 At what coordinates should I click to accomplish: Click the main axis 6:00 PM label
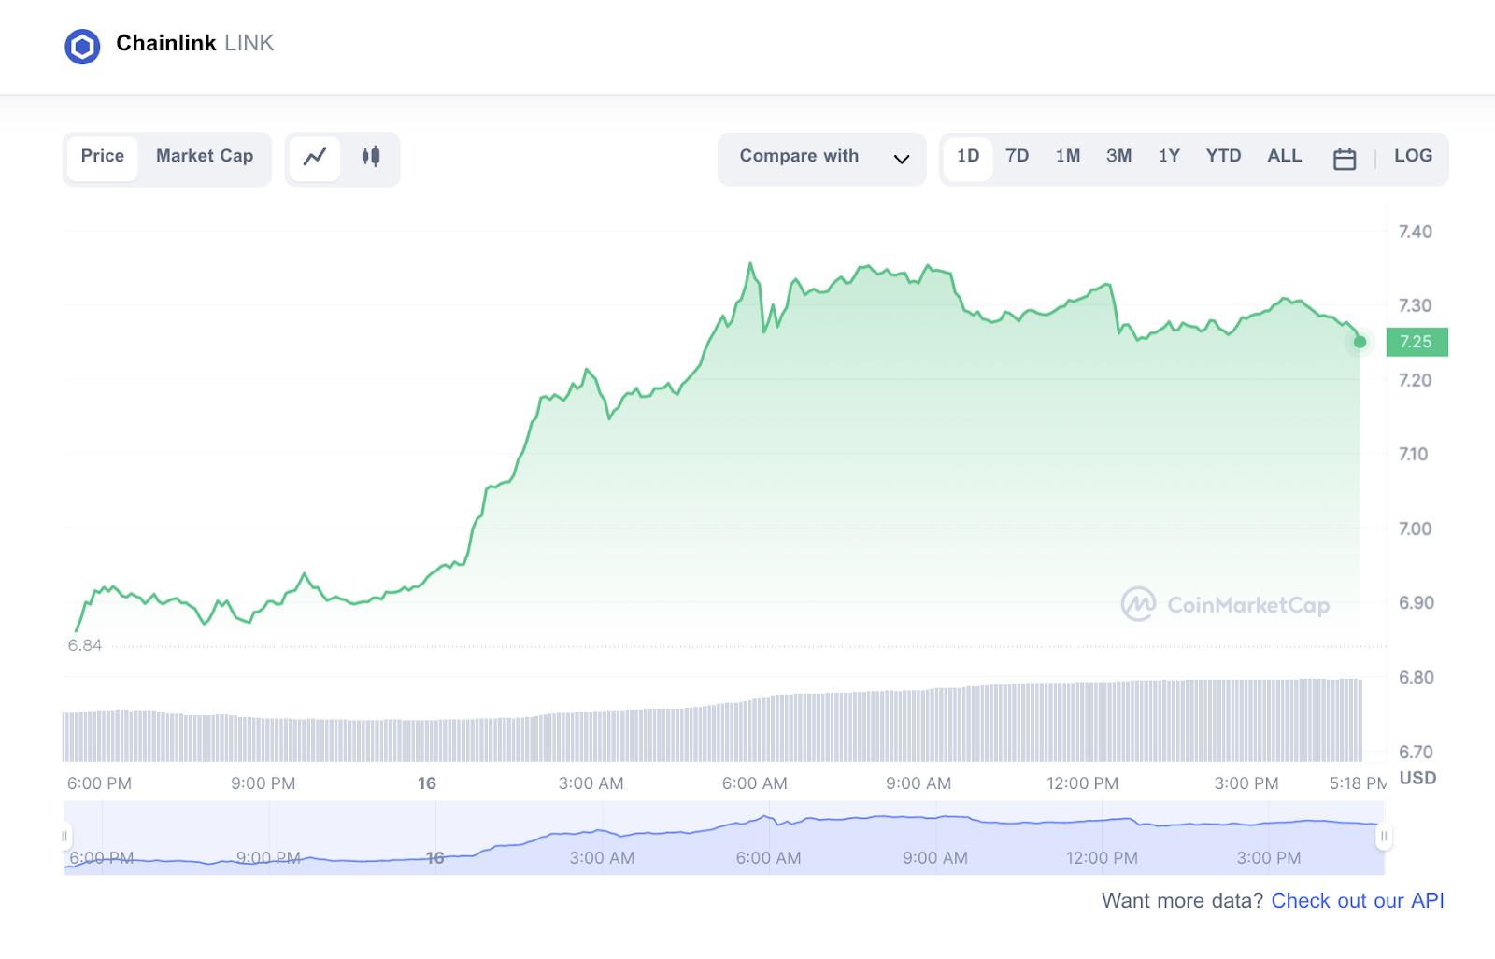tap(99, 783)
